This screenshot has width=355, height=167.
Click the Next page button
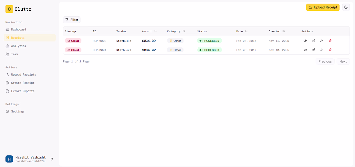tap(343, 61)
